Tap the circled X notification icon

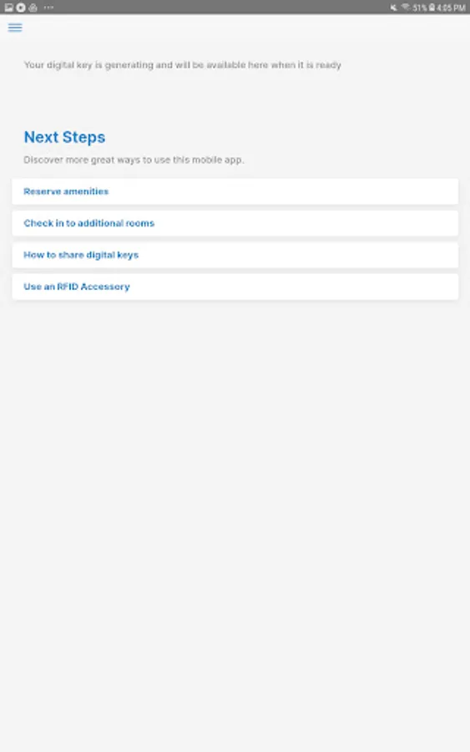21,8
